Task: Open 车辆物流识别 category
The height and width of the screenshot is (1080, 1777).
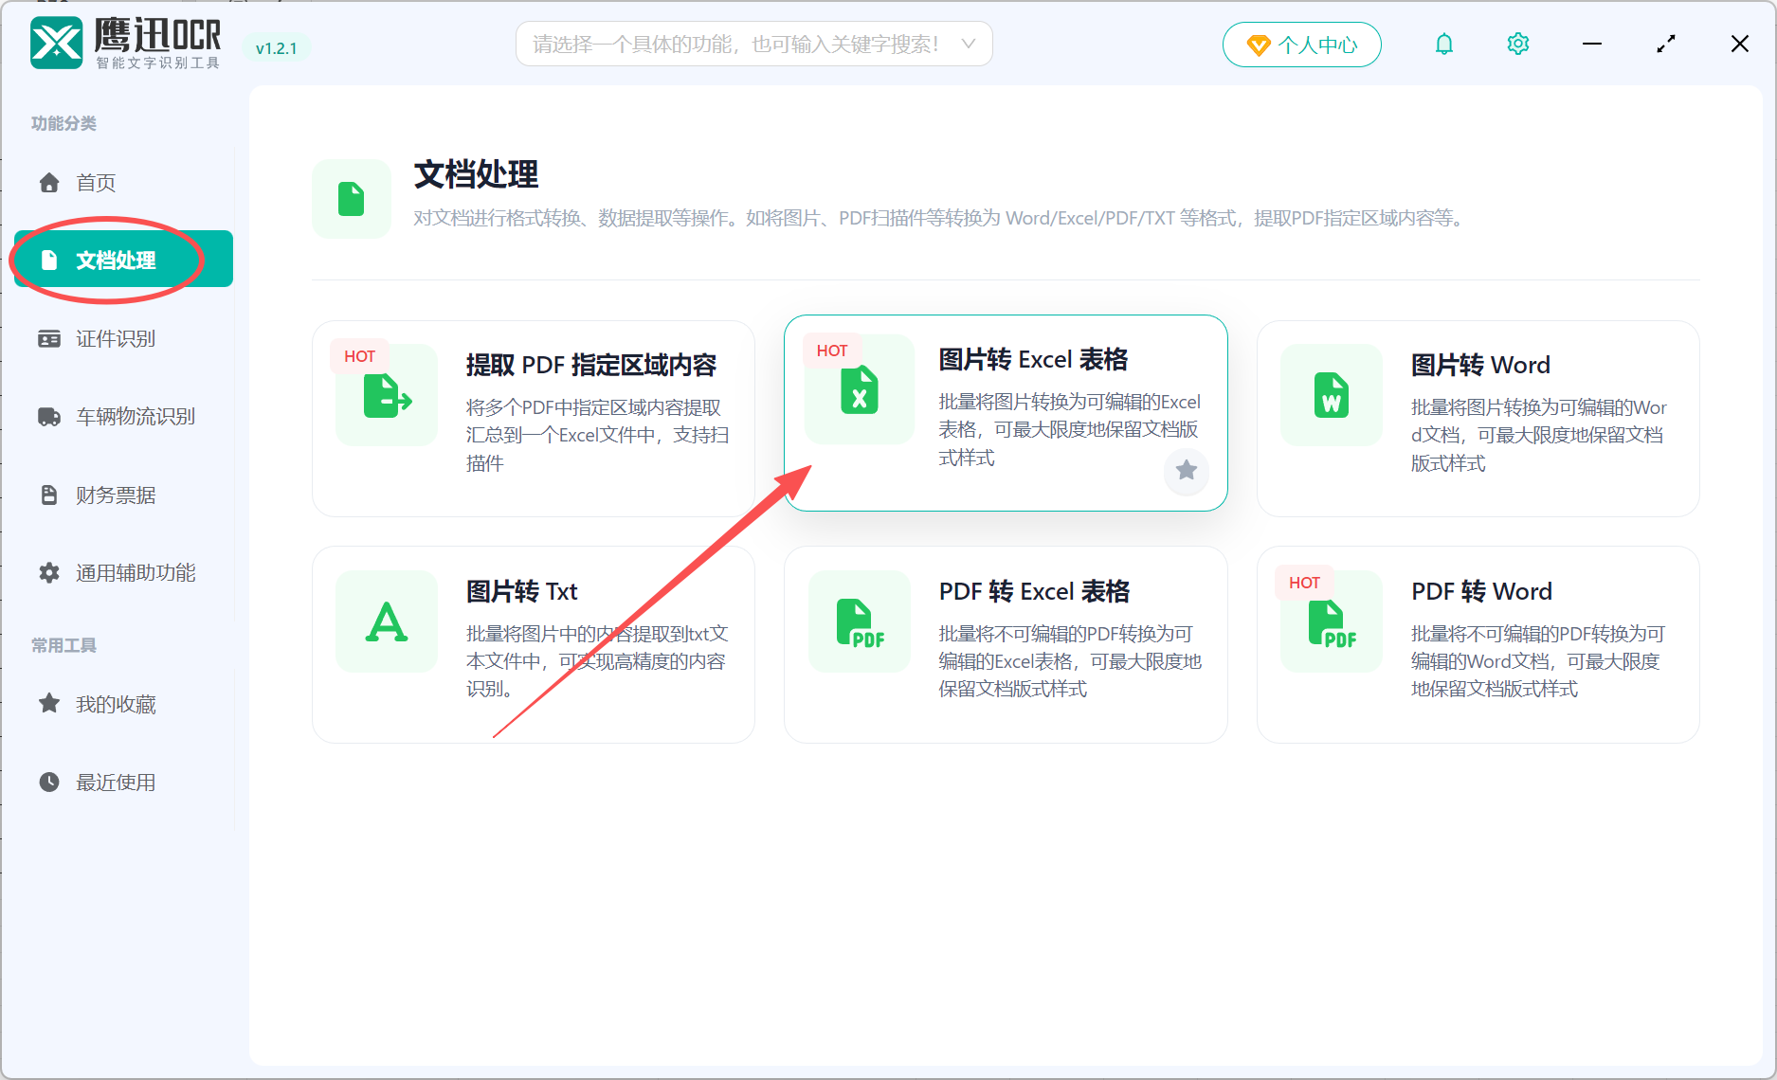Action: tap(123, 417)
